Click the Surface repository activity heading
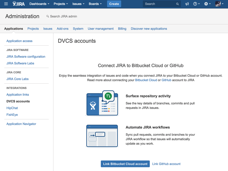 coord(148,96)
